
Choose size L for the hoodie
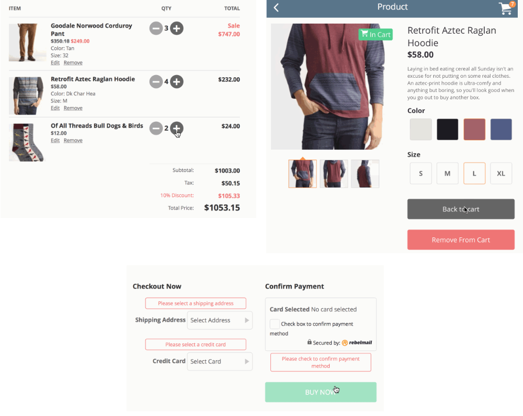tap(474, 173)
